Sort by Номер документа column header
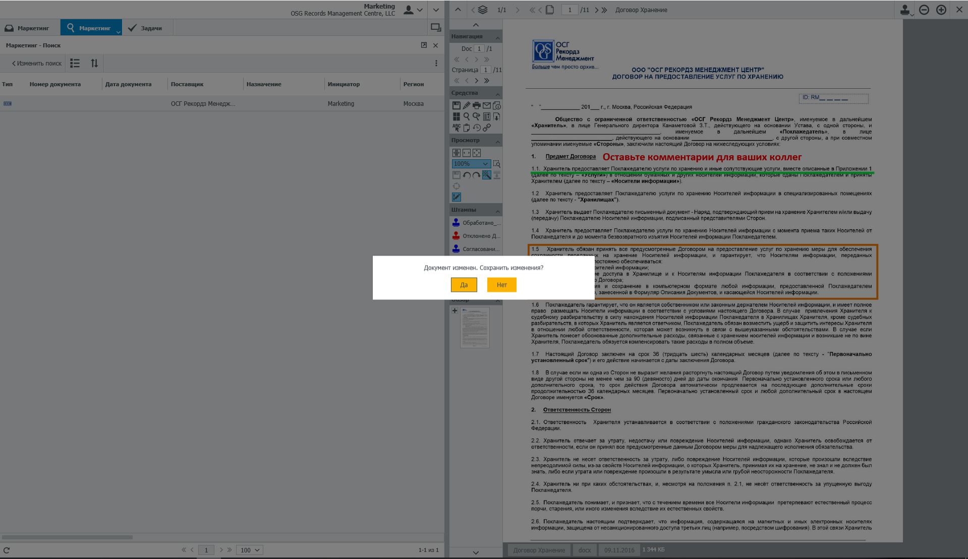 coord(55,84)
